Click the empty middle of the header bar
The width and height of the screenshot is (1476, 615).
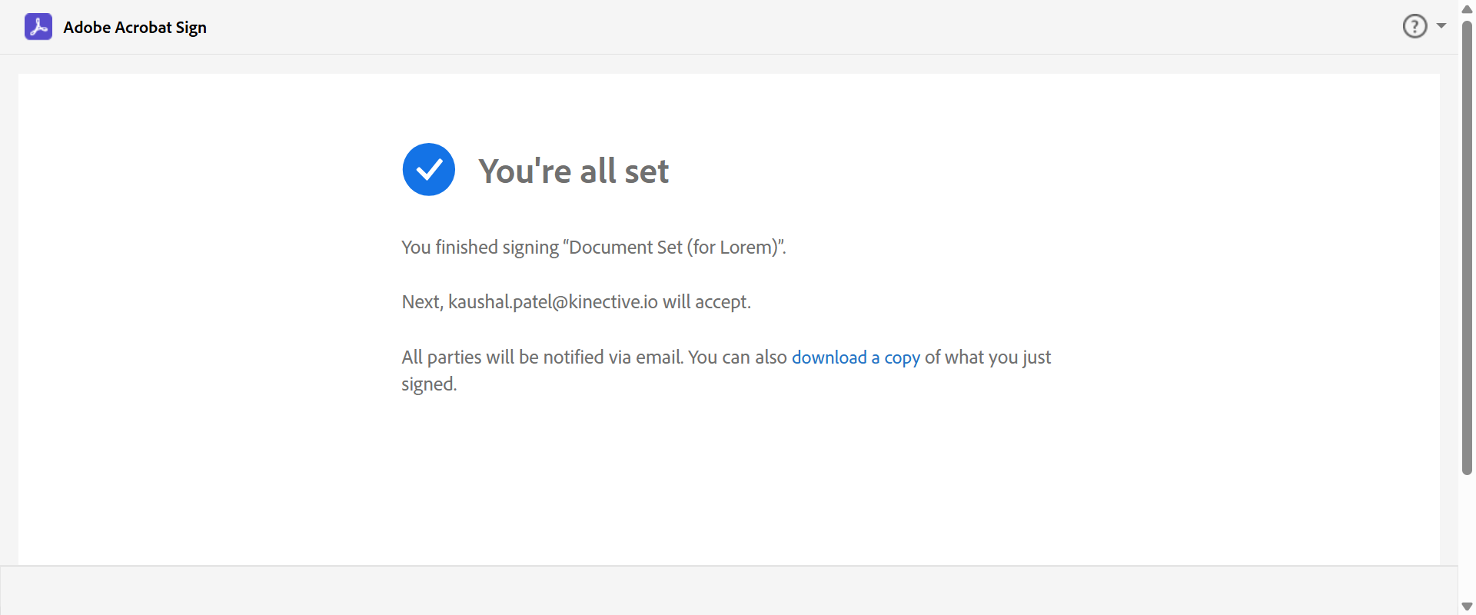pos(769,27)
